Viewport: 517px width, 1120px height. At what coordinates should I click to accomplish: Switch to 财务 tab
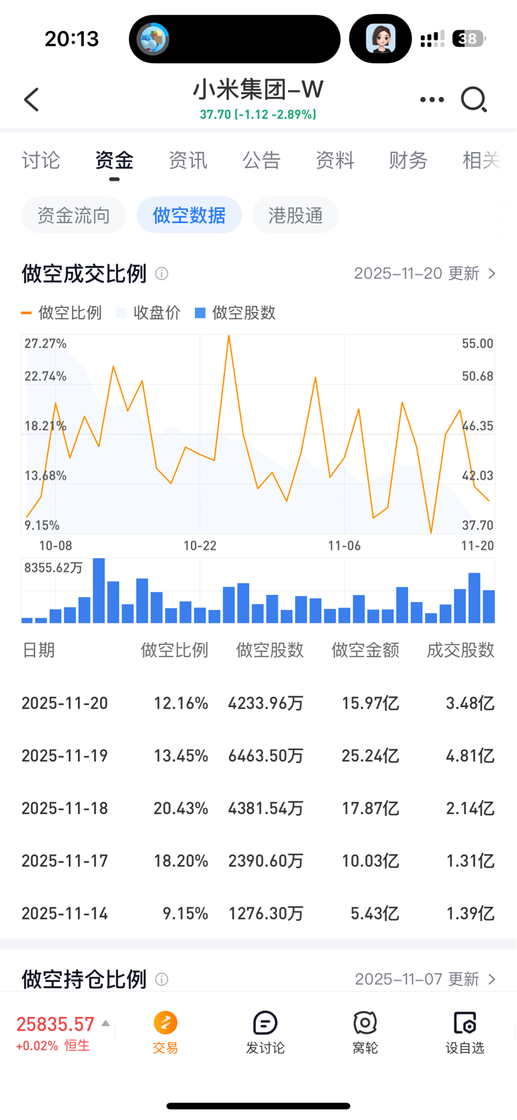[x=408, y=160]
